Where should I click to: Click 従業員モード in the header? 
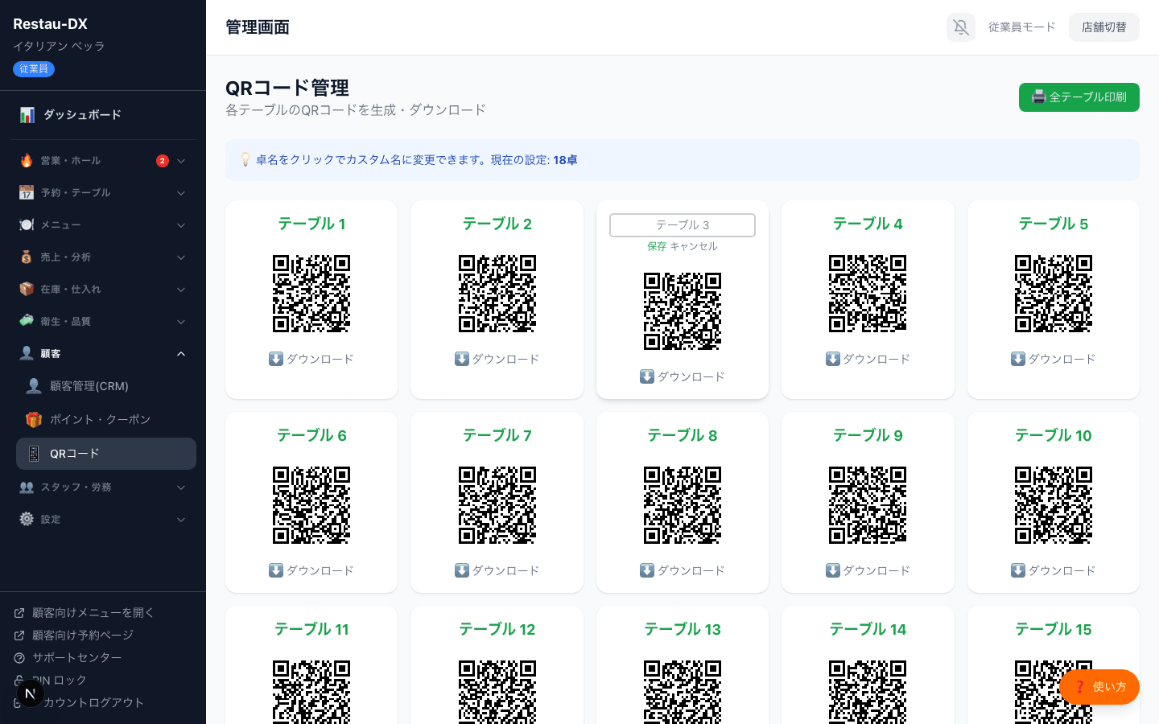click(x=1022, y=27)
